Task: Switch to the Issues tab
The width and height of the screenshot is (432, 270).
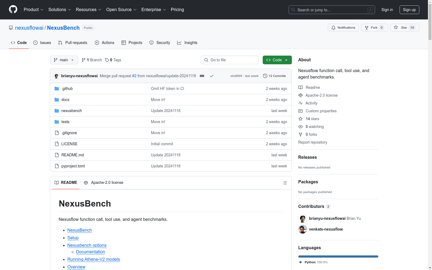Action: click(x=42, y=43)
